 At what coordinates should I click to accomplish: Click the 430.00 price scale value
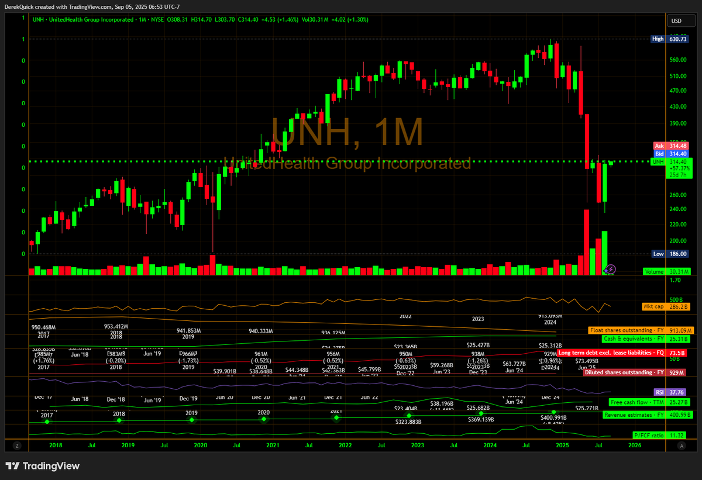(677, 106)
